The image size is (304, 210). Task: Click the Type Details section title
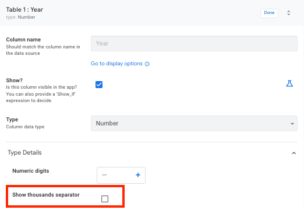point(24,152)
